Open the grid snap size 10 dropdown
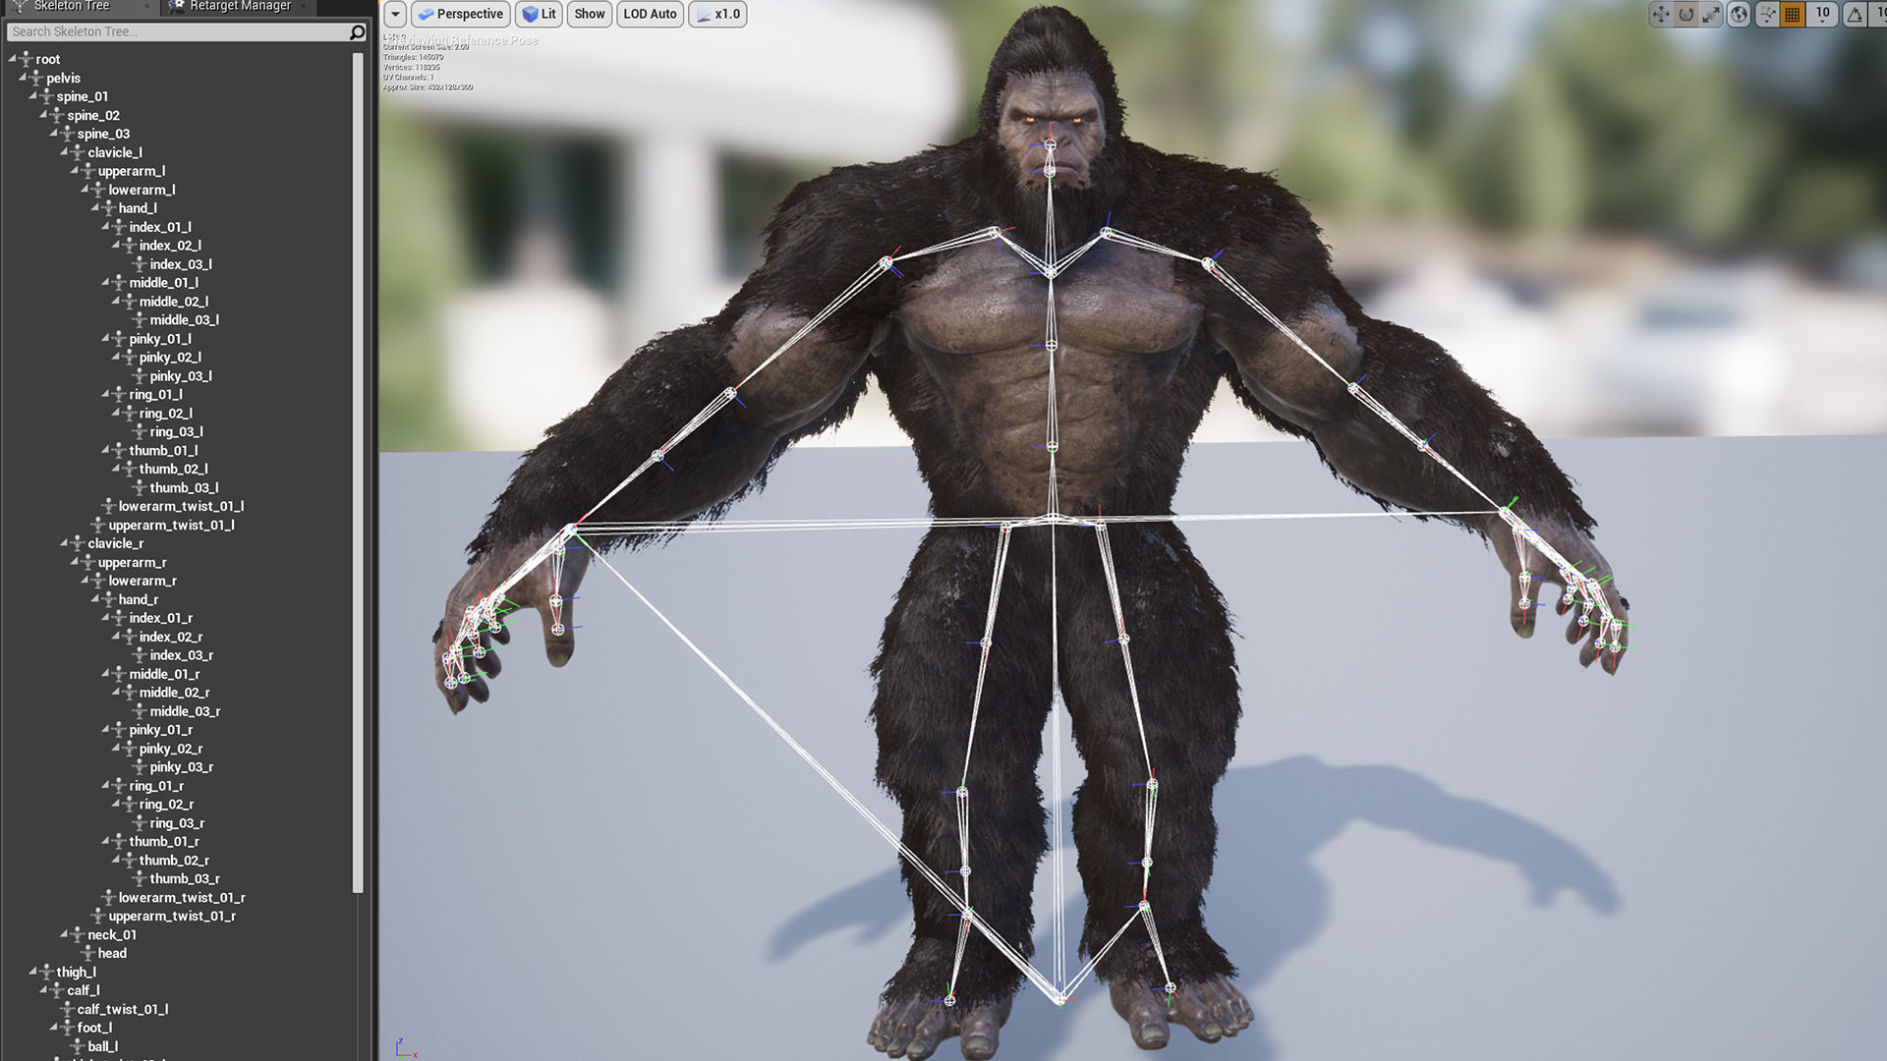This screenshot has width=1887, height=1061. tap(1823, 14)
